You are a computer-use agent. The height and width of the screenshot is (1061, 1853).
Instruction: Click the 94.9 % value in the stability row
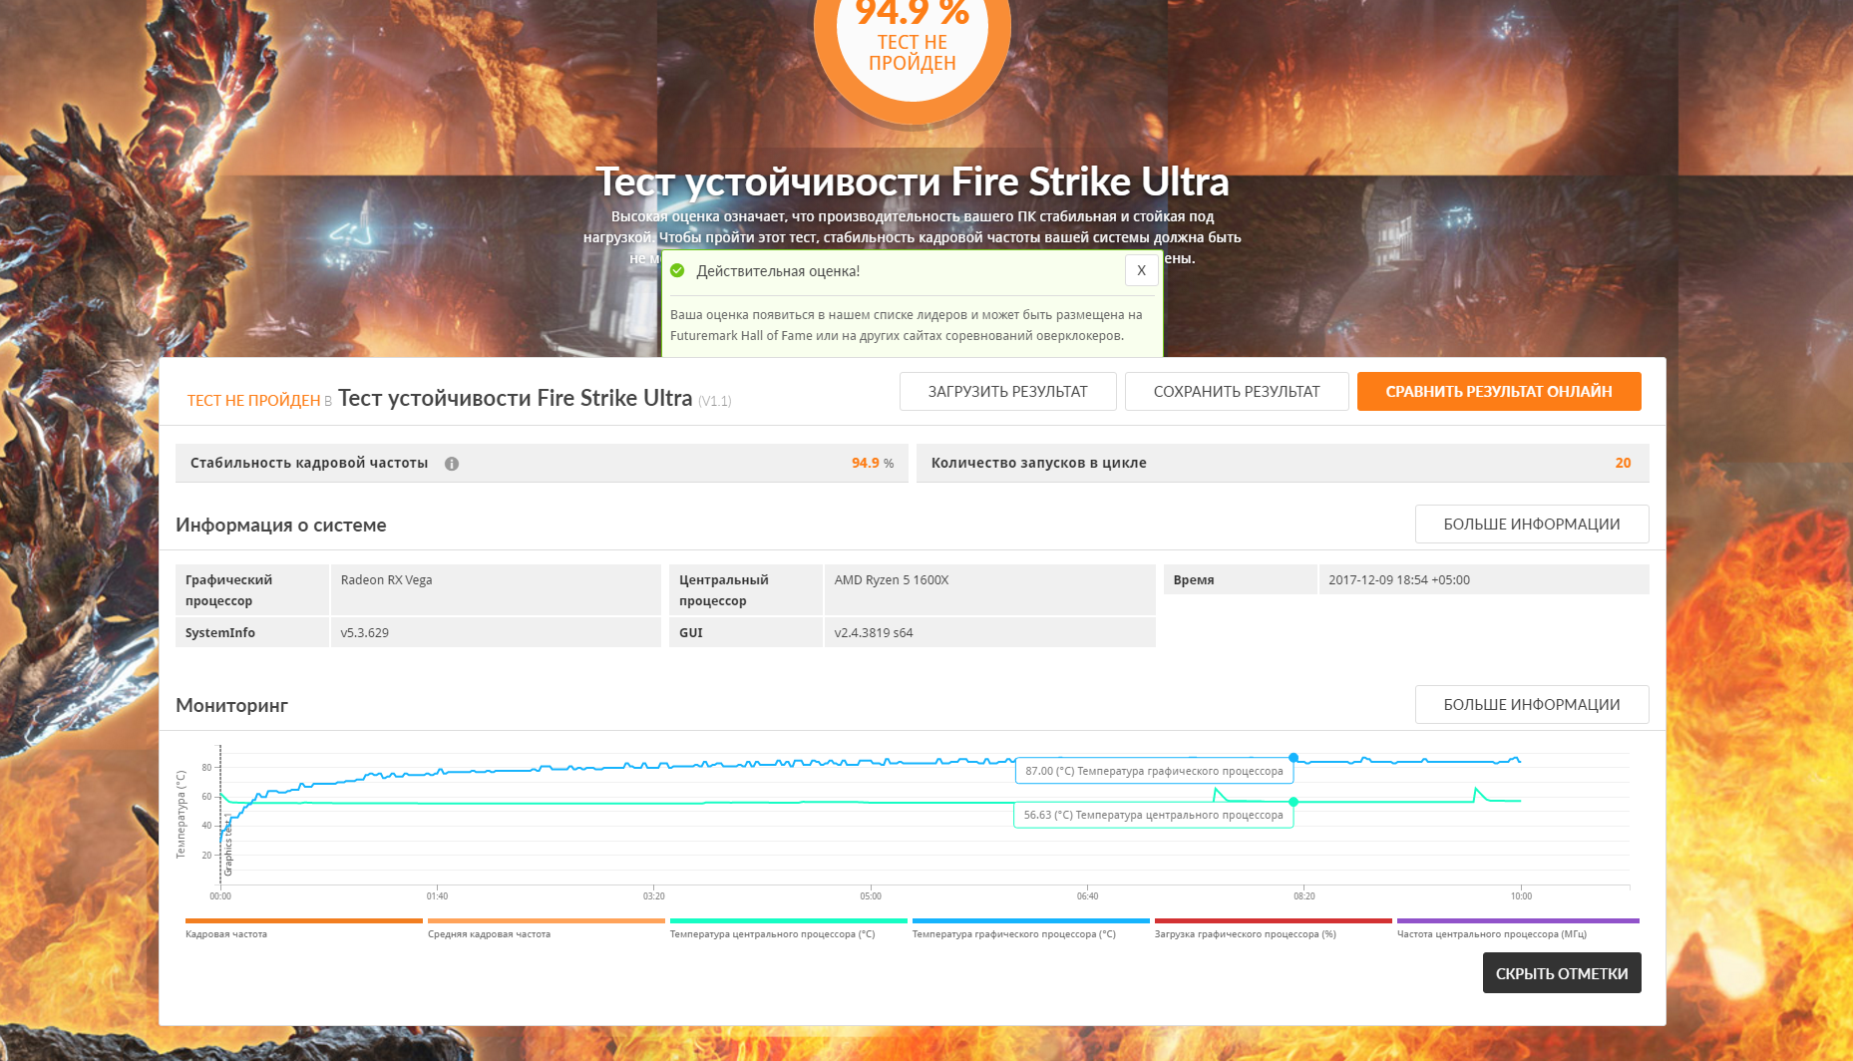coord(873,464)
